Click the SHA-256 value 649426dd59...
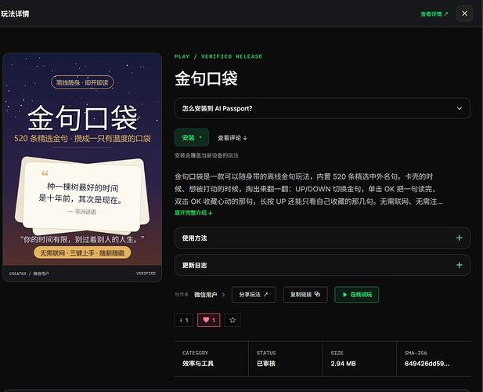This screenshot has height=392, width=483. pyautogui.click(x=427, y=364)
